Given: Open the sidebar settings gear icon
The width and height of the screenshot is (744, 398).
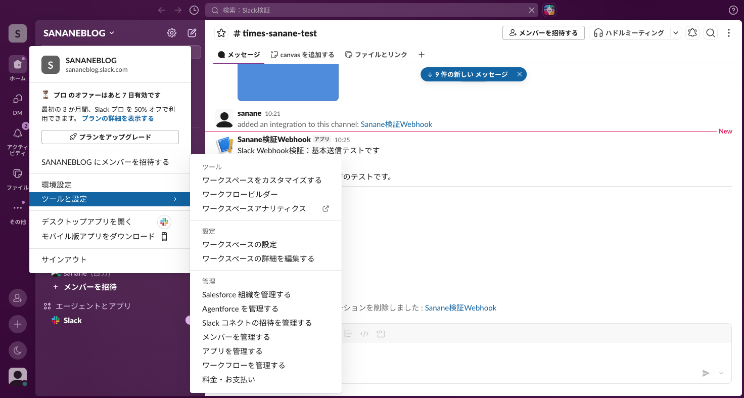Looking at the screenshot, I should point(172,33).
